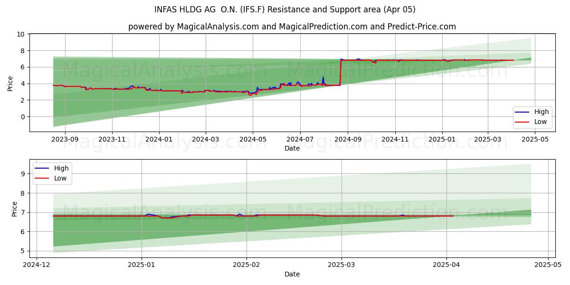This screenshot has width=570, height=285.
Task: Click the Price axis label of top chart
Action: click(10, 83)
